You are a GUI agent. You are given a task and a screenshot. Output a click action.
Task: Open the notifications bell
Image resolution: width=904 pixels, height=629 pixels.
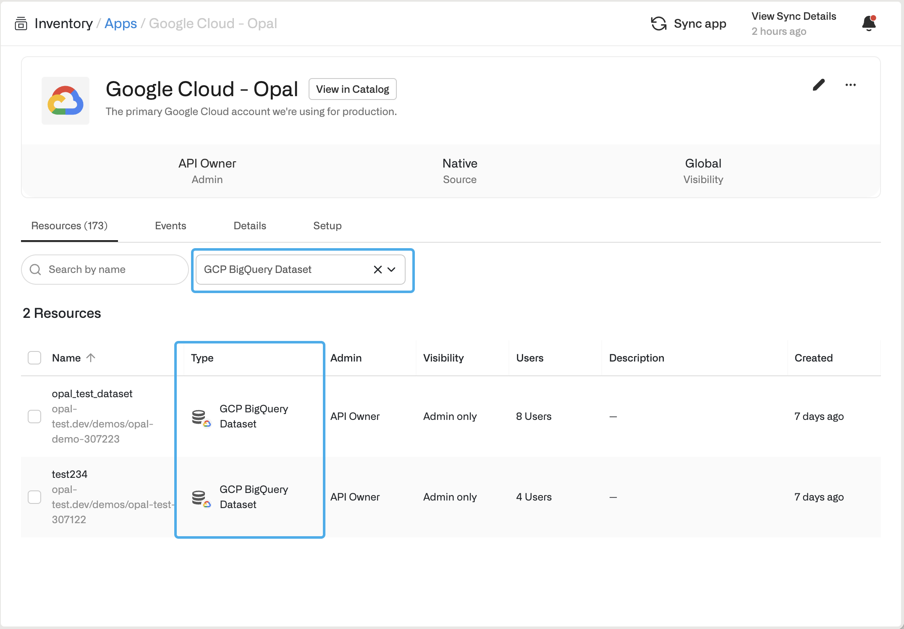(869, 23)
